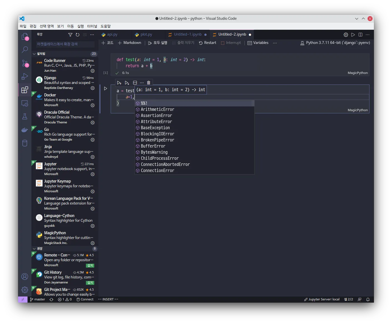Open Django extension manage gear
Image resolution: width=392 pixels, height=324 pixels.
pos(93,88)
